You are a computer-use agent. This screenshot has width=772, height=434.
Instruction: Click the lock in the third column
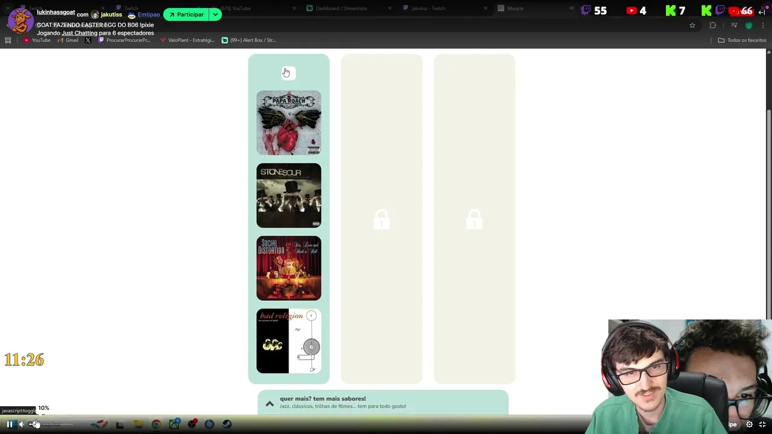(x=474, y=219)
